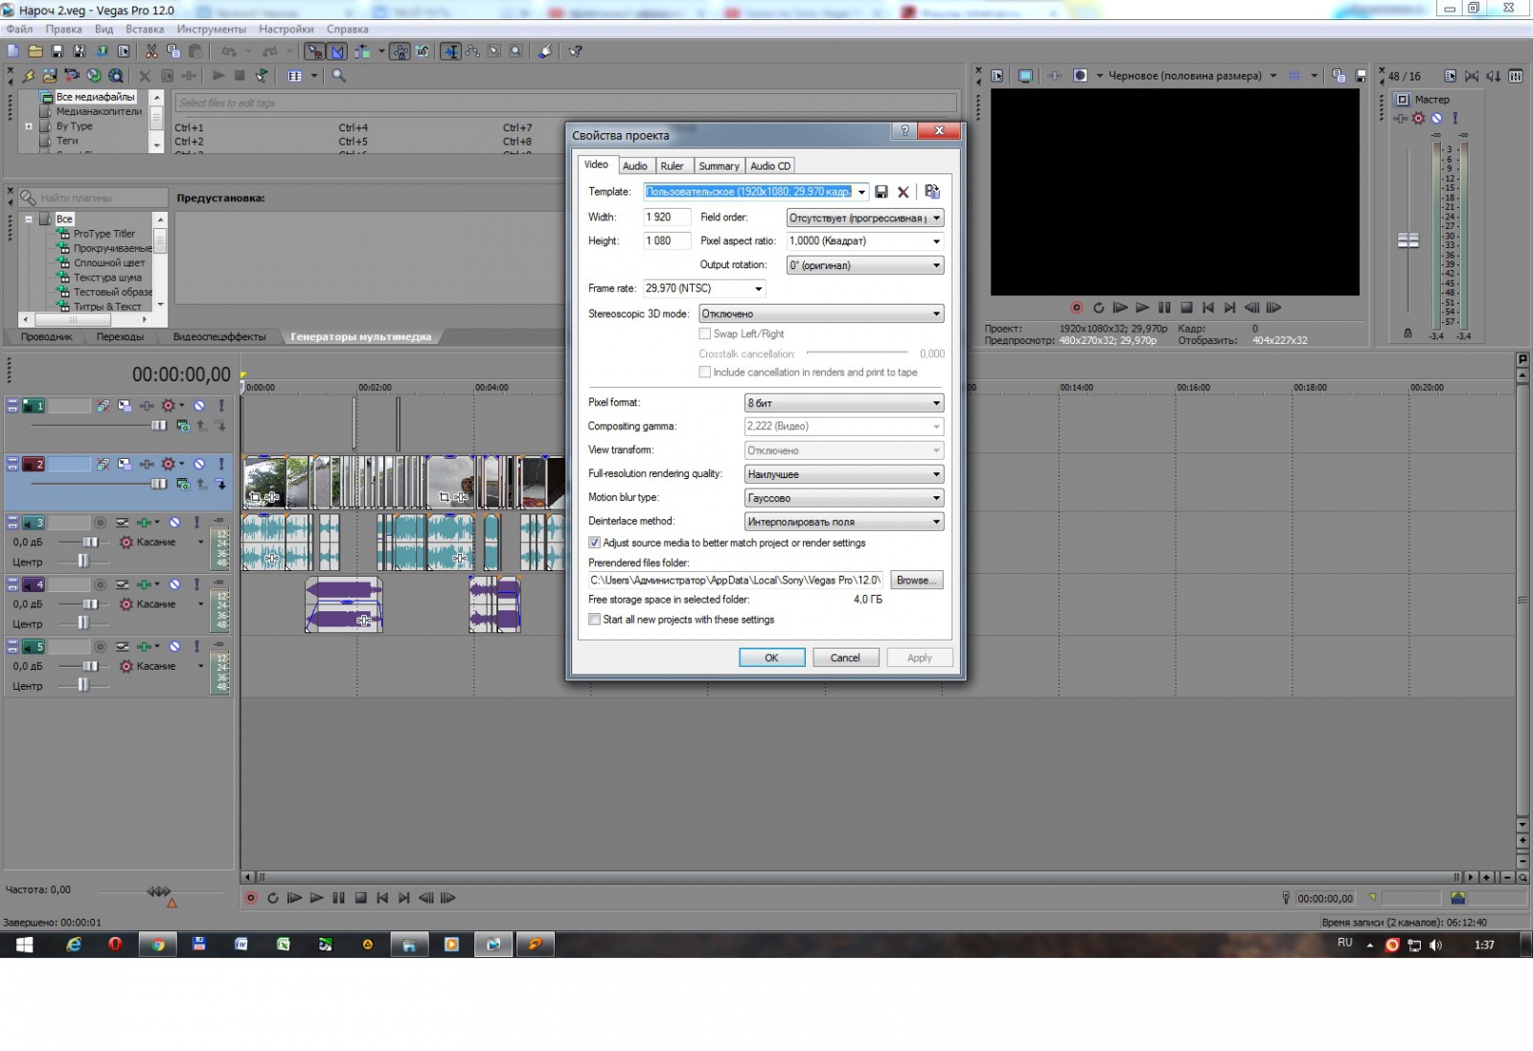Click Browse for the prerendered files folder
The image size is (1533, 1051).
916,581
